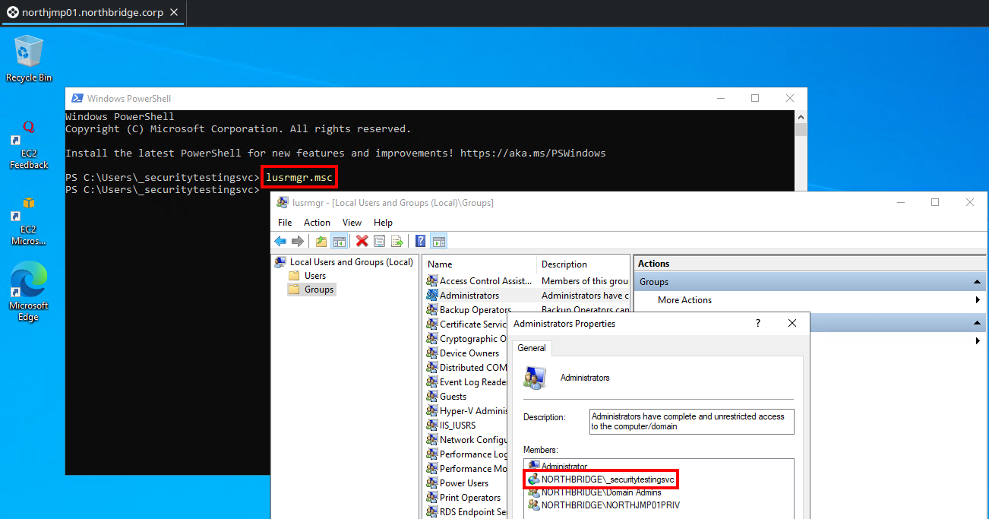Viewport: 989px width, 519px height.
Task: Open the View menu
Action: tap(352, 223)
